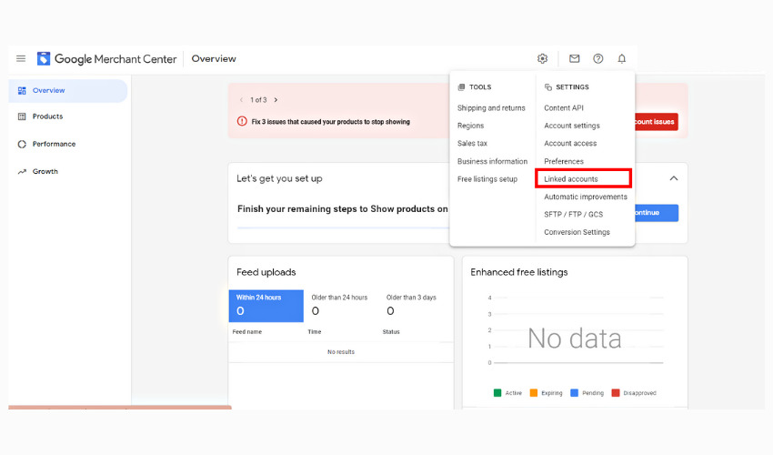Click the red account issues button

tap(657, 122)
